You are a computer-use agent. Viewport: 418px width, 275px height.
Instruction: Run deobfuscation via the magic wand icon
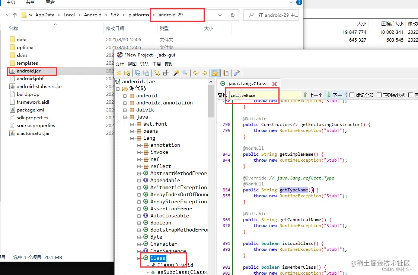pos(175,73)
